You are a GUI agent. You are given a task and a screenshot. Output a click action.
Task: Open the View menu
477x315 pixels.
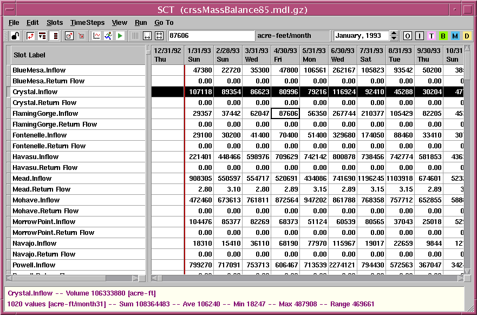click(119, 23)
